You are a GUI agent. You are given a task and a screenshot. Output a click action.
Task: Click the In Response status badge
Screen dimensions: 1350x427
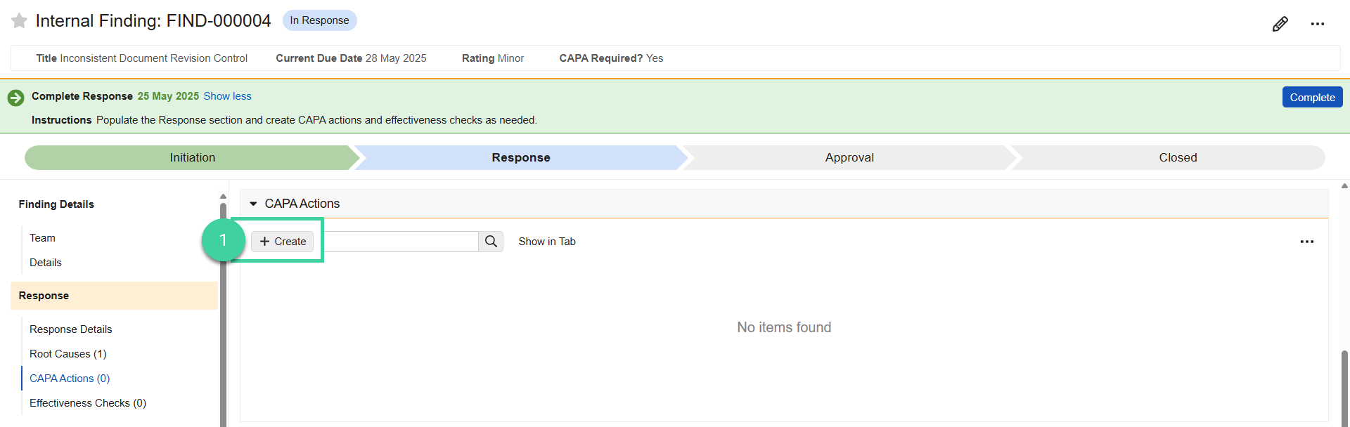click(x=319, y=20)
